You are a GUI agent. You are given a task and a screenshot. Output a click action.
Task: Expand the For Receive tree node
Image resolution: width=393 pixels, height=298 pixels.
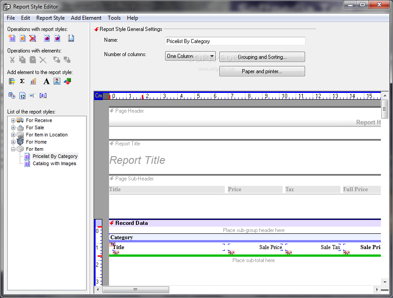point(13,121)
